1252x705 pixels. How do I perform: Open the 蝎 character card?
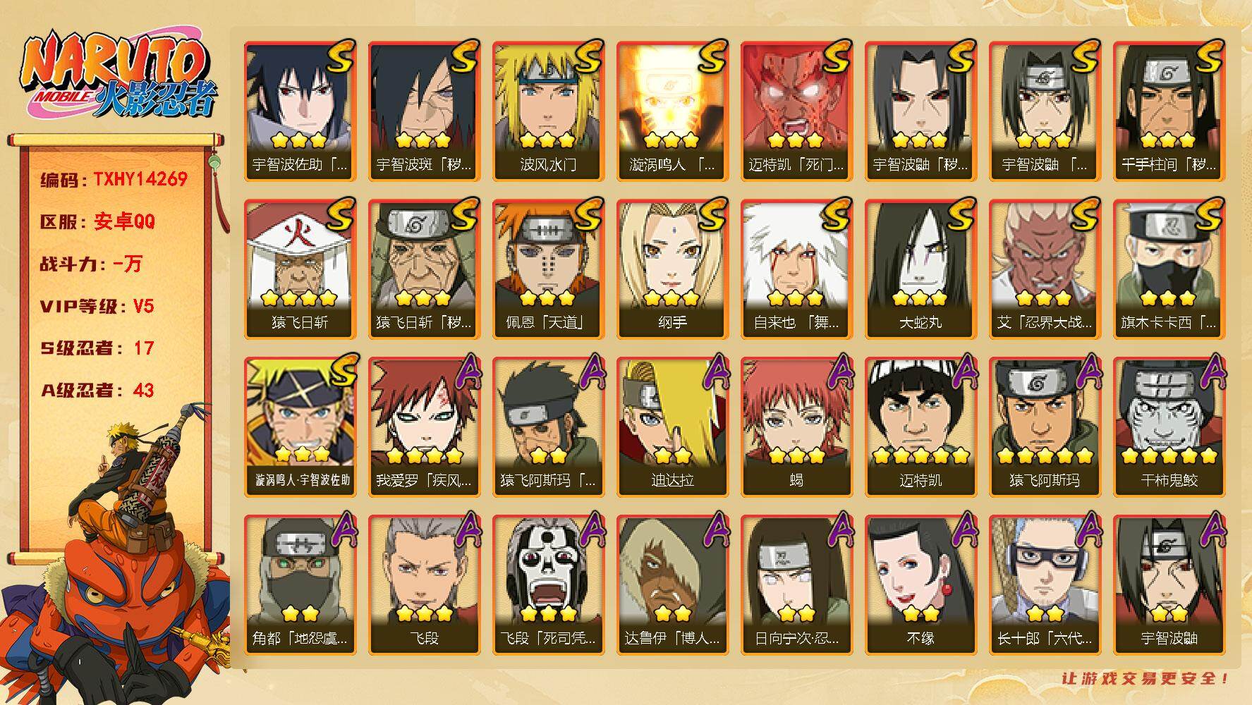tap(796, 427)
